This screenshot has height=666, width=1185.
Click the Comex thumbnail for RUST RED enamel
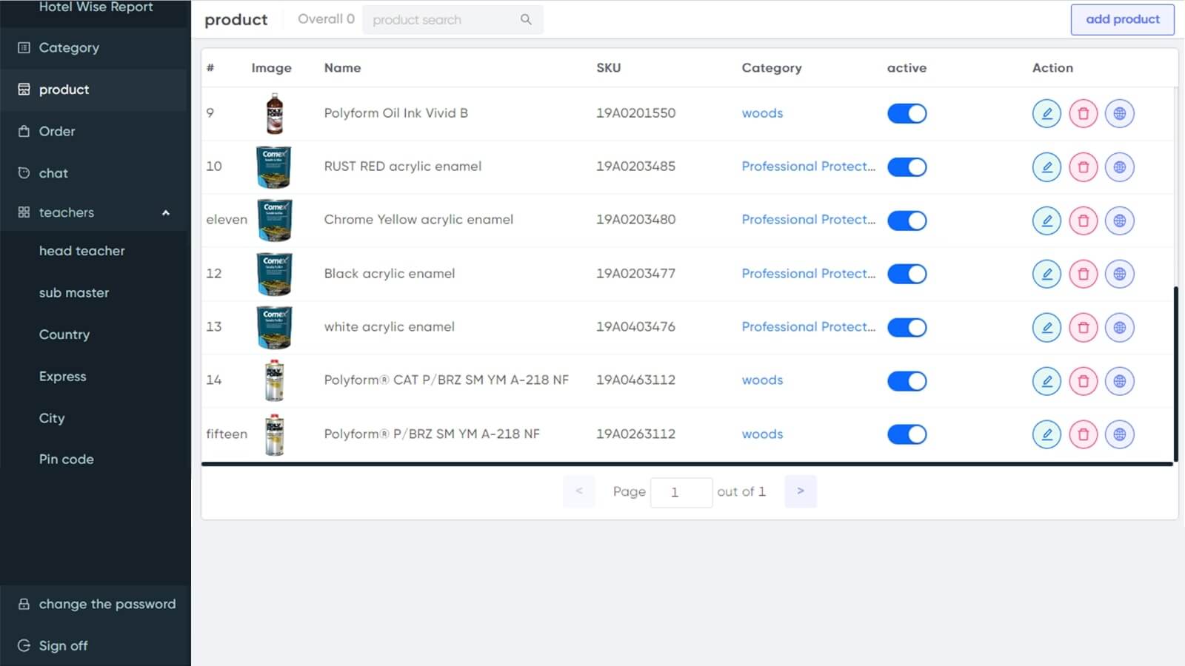[x=274, y=167]
